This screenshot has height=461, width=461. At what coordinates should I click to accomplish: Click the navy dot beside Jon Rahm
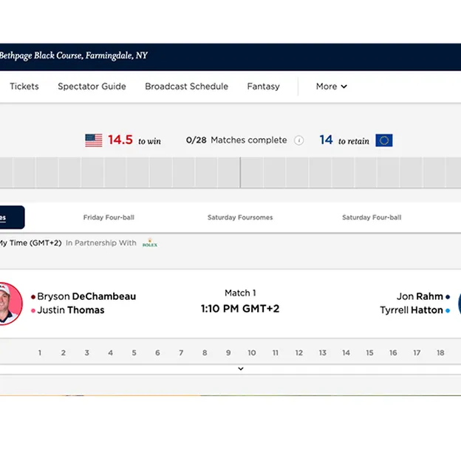pyautogui.click(x=448, y=297)
